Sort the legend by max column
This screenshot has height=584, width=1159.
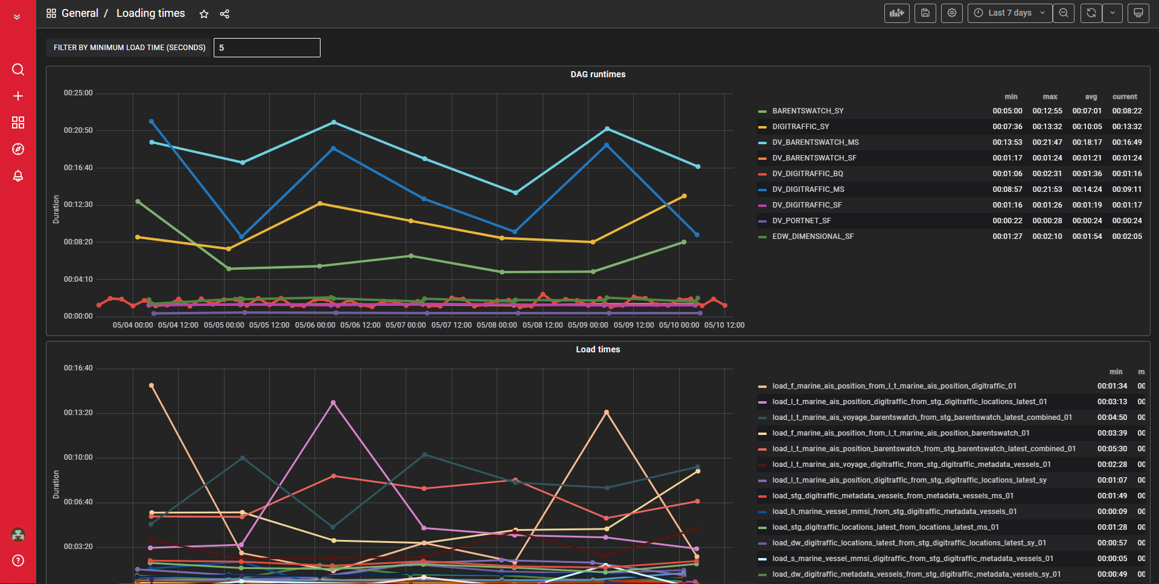coord(1050,97)
